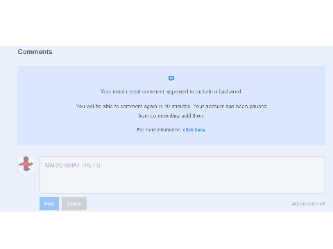Click the comment text box
This screenshot has width=333, height=249.
click(x=182, y=175)
